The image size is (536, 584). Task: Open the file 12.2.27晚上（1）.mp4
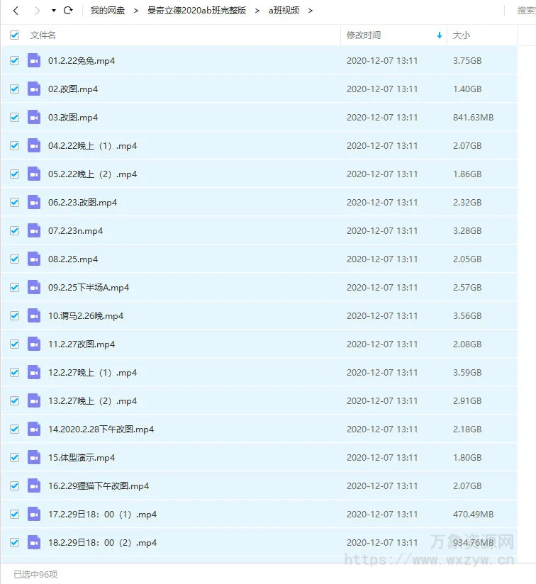coord(92,373)
